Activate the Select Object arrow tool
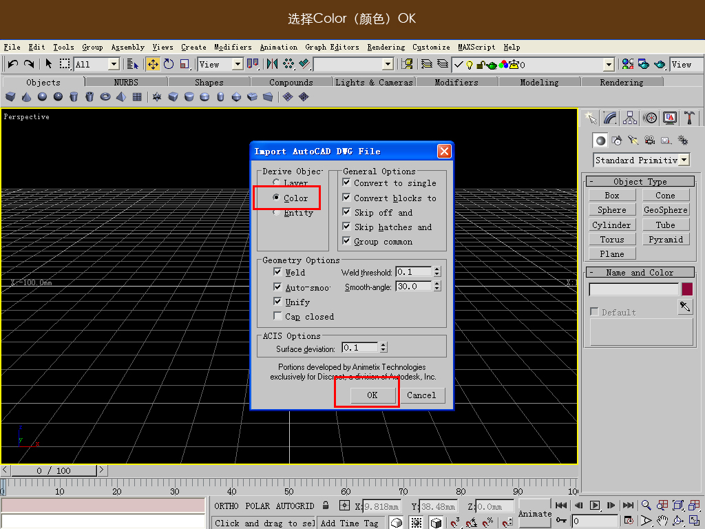705x529 pixels. pyautogui.click(x=49, y=64)
